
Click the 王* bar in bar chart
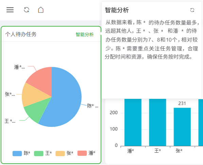(x=157, y=122)
